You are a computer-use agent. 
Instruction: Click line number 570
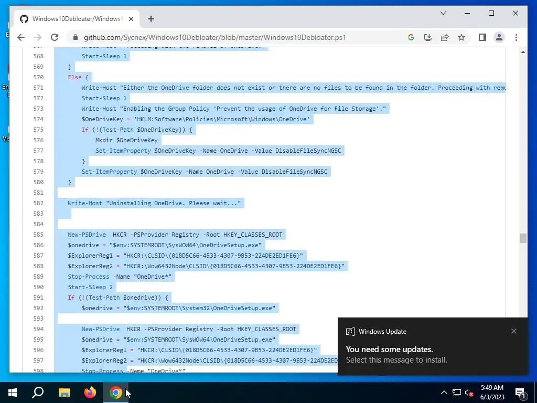point(38,77)
